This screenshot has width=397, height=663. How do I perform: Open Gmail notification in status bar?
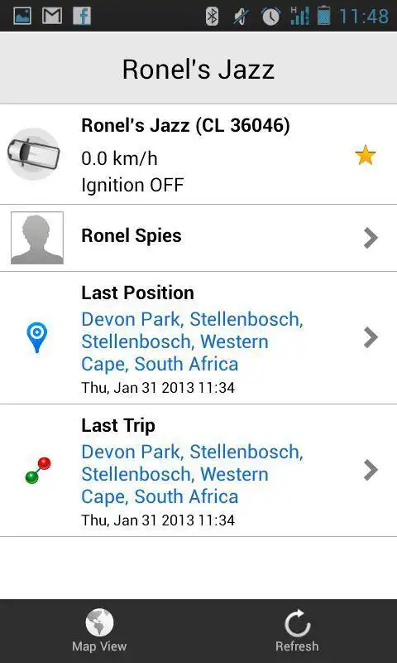click(x=52, y=16)
